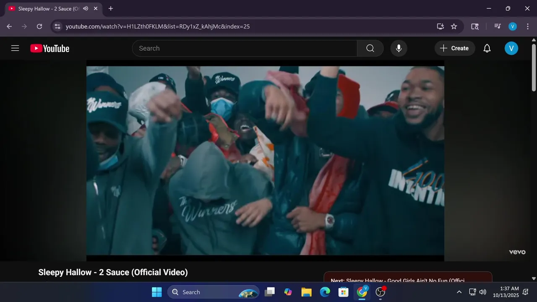Click the video player to pause
The width and height of the screenshot is (537, 302).
[x=265, y=160]
